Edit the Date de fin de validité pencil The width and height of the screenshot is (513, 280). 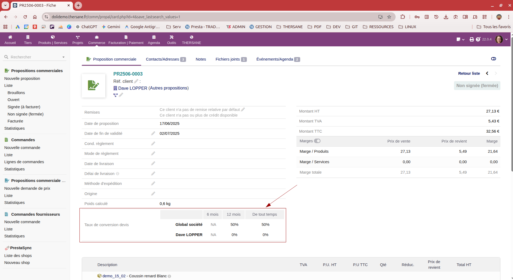tap(153, 133)
